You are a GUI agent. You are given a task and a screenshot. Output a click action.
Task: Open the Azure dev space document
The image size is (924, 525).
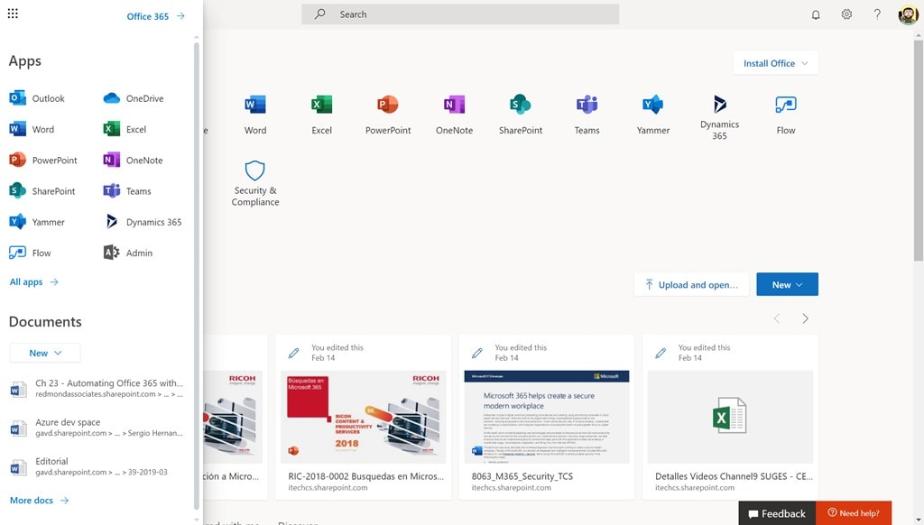point(97,428)
